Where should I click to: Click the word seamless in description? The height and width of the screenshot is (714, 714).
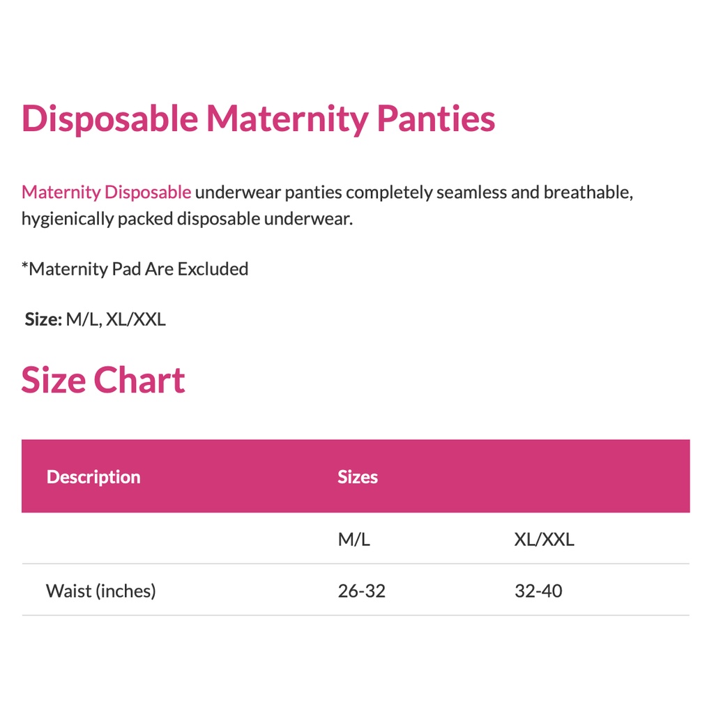pyautogui.click(x=471, y=192)
